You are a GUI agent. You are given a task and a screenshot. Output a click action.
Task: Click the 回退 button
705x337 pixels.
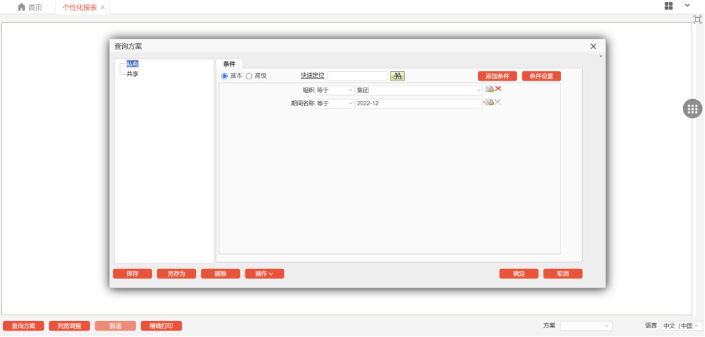[x=115, y=326]
